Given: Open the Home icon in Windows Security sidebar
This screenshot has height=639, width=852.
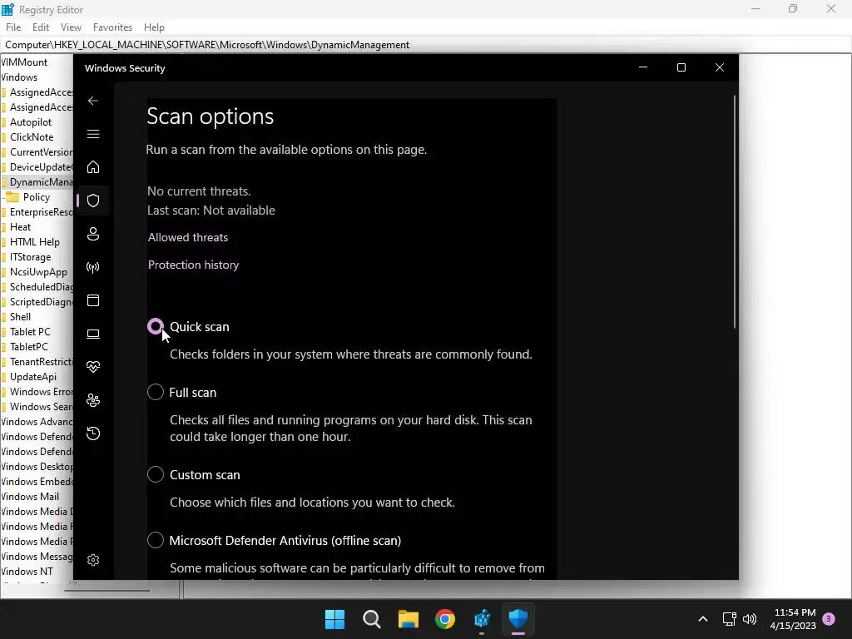Looking at the screenshot, I should (x=93, y=166).
